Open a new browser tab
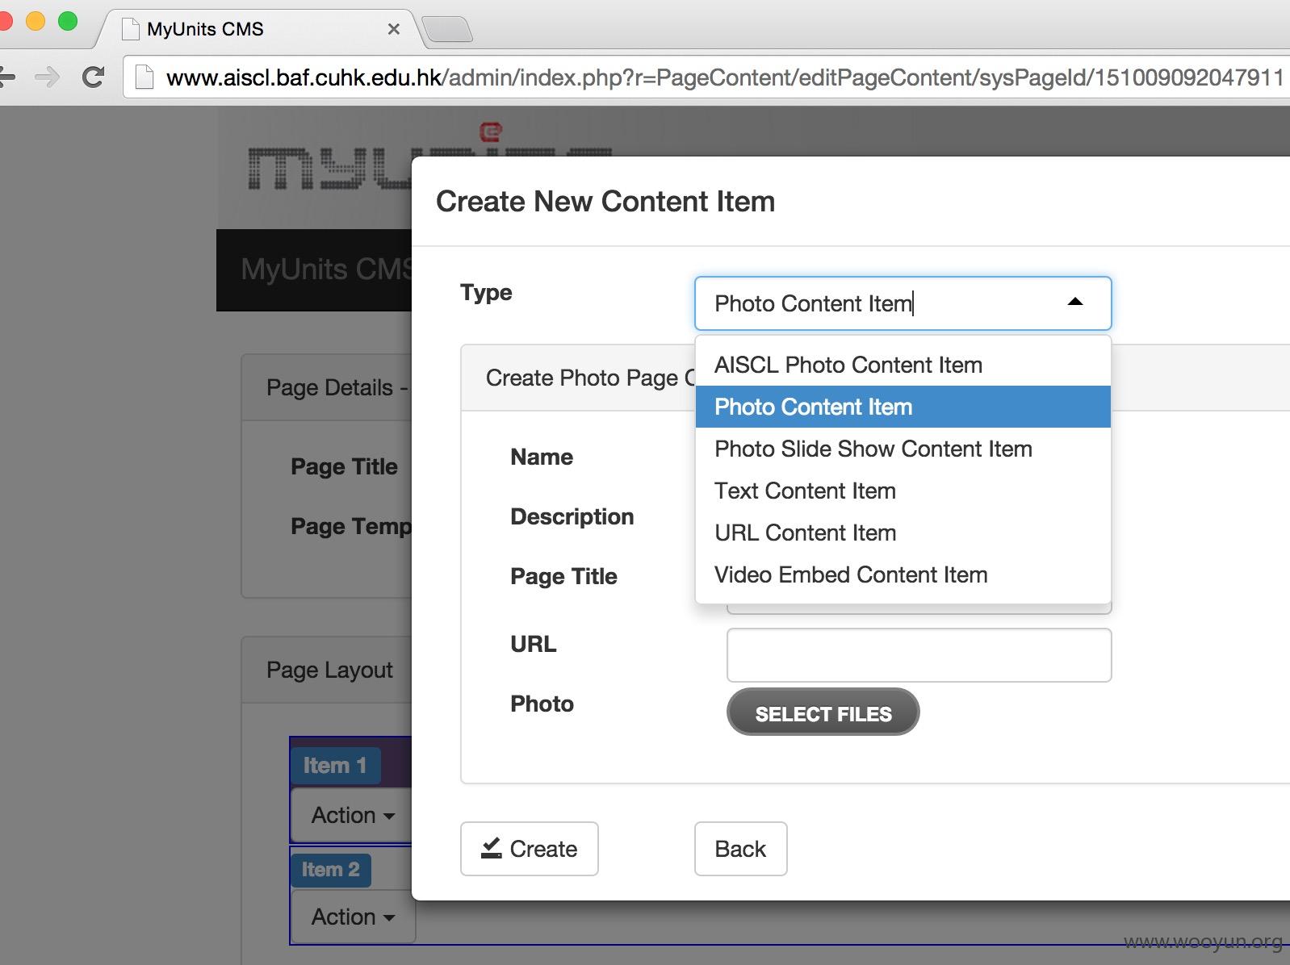The height and width of the screenshot is (965, 1290). point(447,29)
